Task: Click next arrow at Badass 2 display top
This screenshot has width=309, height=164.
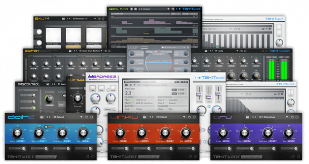Action: tap(186, 82)
